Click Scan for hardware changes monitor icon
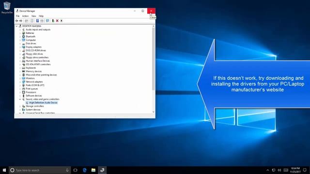310x174 pixels. click(47, 21)
